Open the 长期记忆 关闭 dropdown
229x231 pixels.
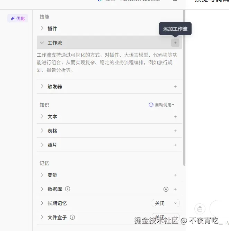(166, 203)
